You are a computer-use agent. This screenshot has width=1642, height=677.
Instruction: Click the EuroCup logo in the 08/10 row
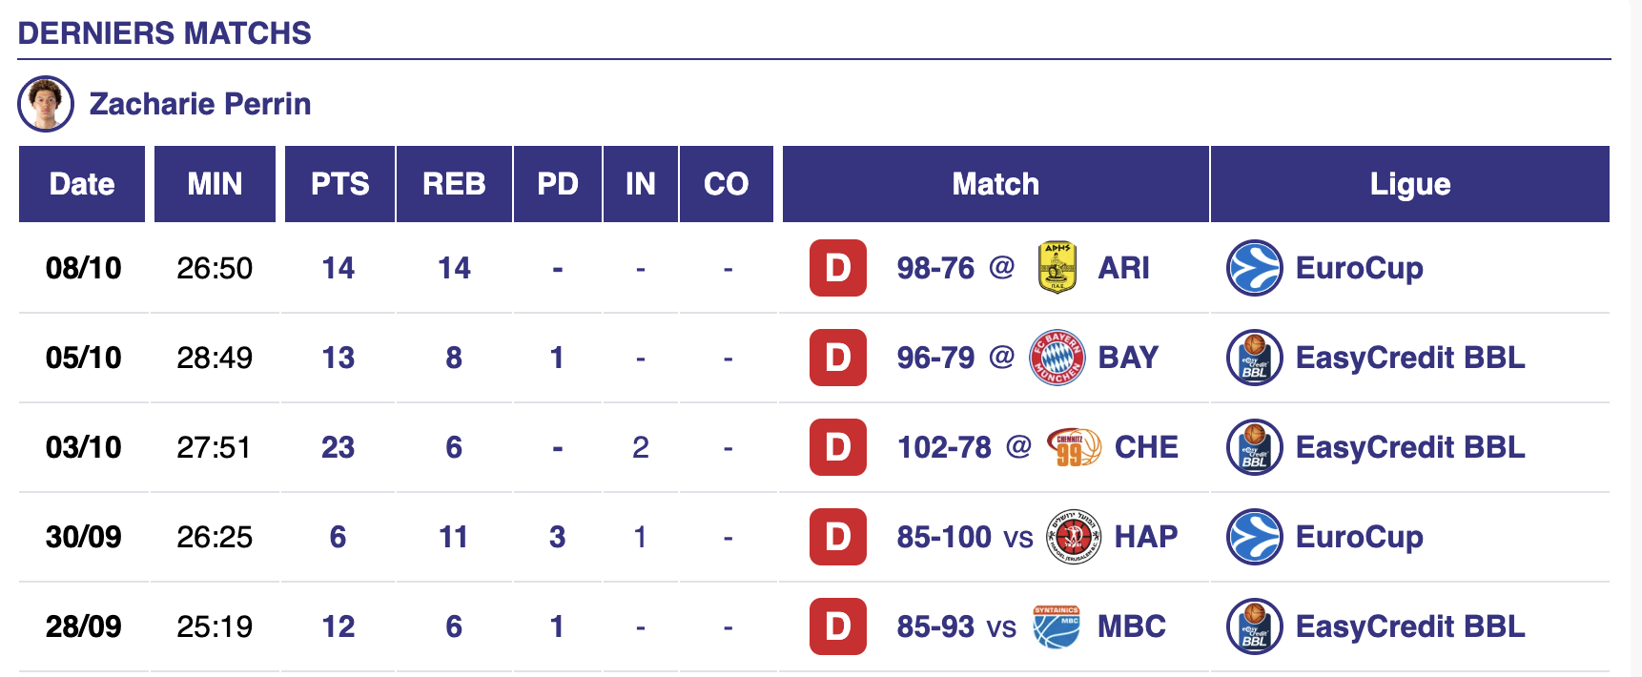(x=1254, y=268)
